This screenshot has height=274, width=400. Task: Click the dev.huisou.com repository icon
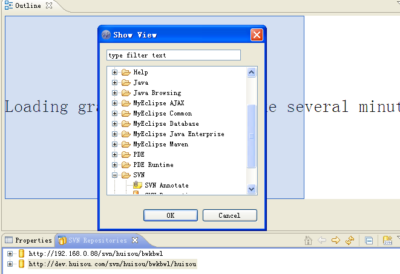(x=21, y=264)
